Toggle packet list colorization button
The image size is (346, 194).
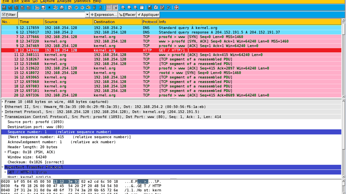pos(109,8)
